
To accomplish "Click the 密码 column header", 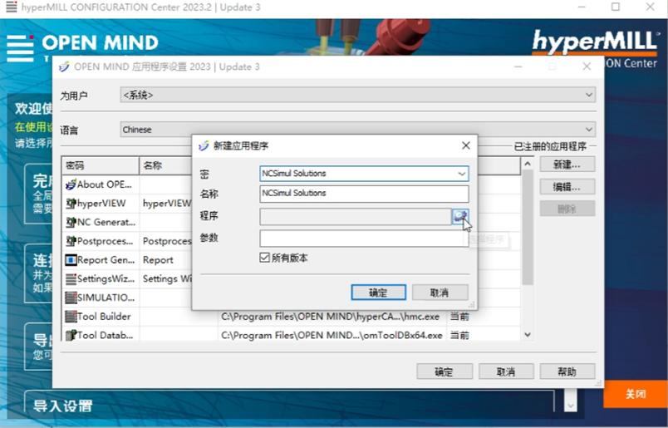I will (101, 165).
